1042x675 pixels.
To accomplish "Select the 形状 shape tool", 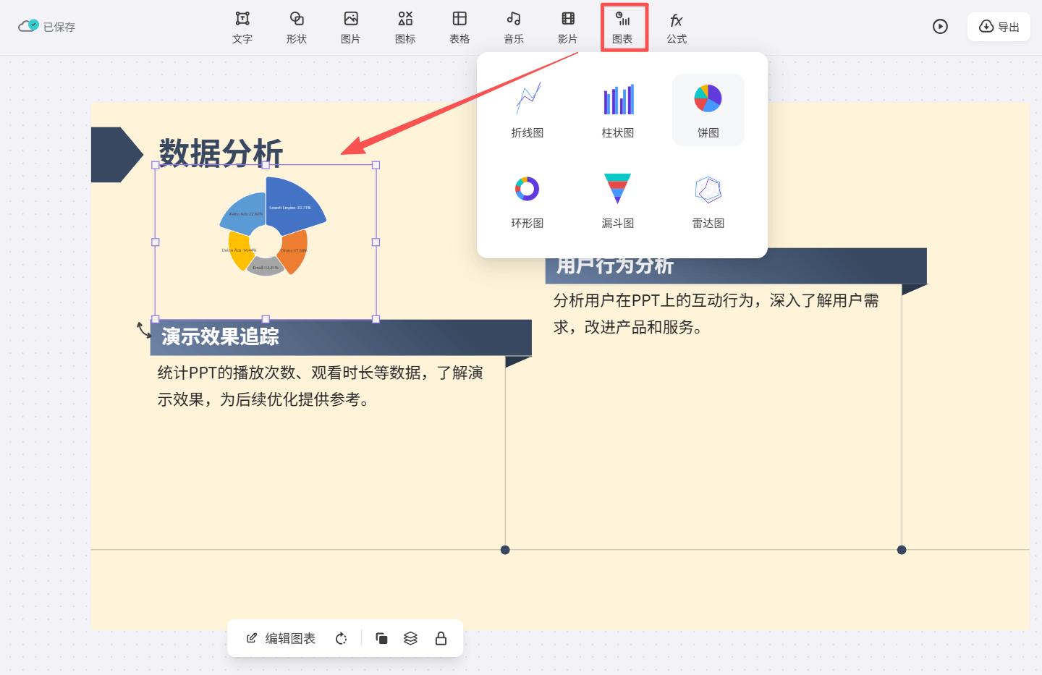I will point(297,27).
